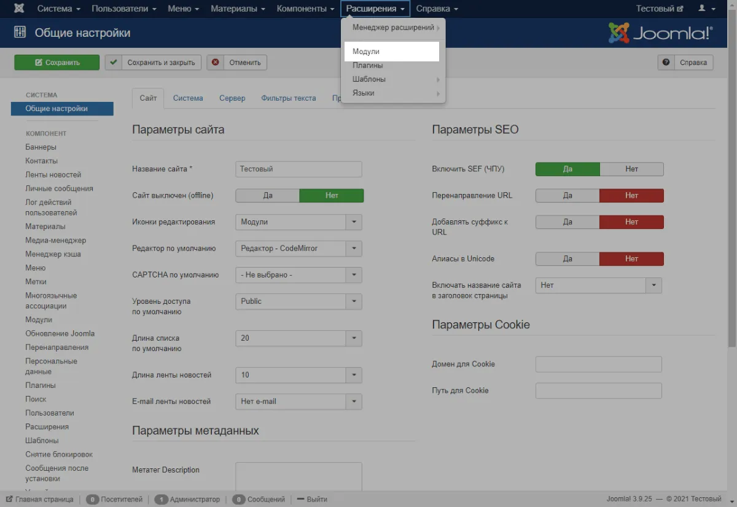Set Включить SEF to Нет
Image resolution: width=737 pixels, height=507 pixels.
pos(632,169)
